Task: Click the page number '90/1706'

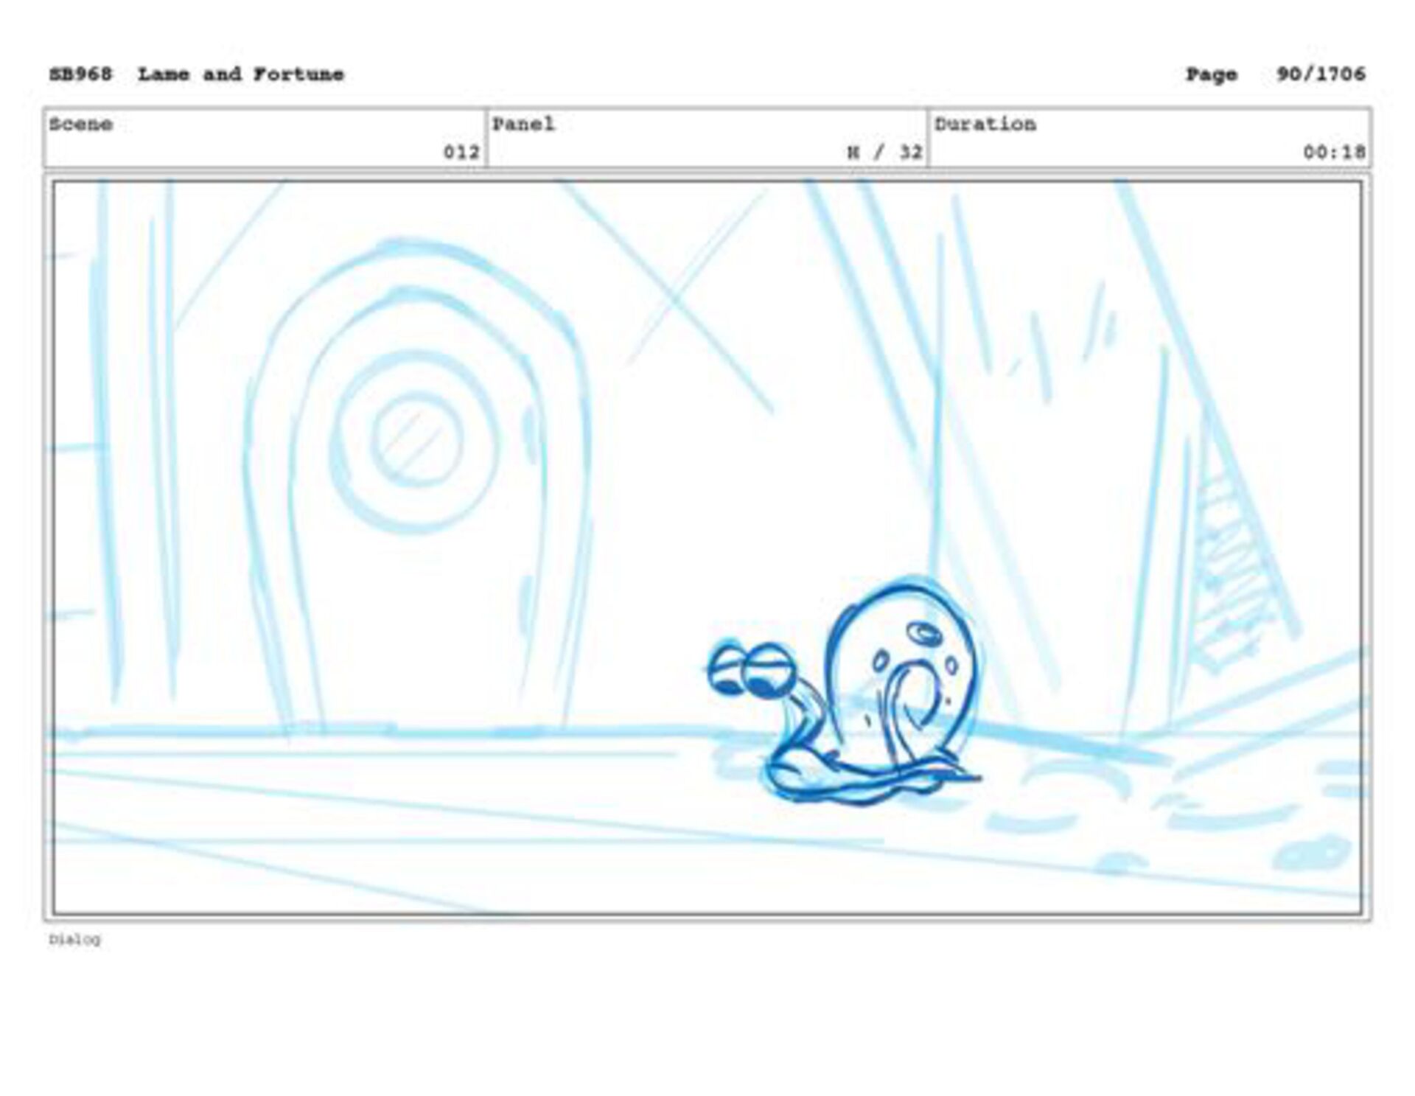Action: (1321, 74)
